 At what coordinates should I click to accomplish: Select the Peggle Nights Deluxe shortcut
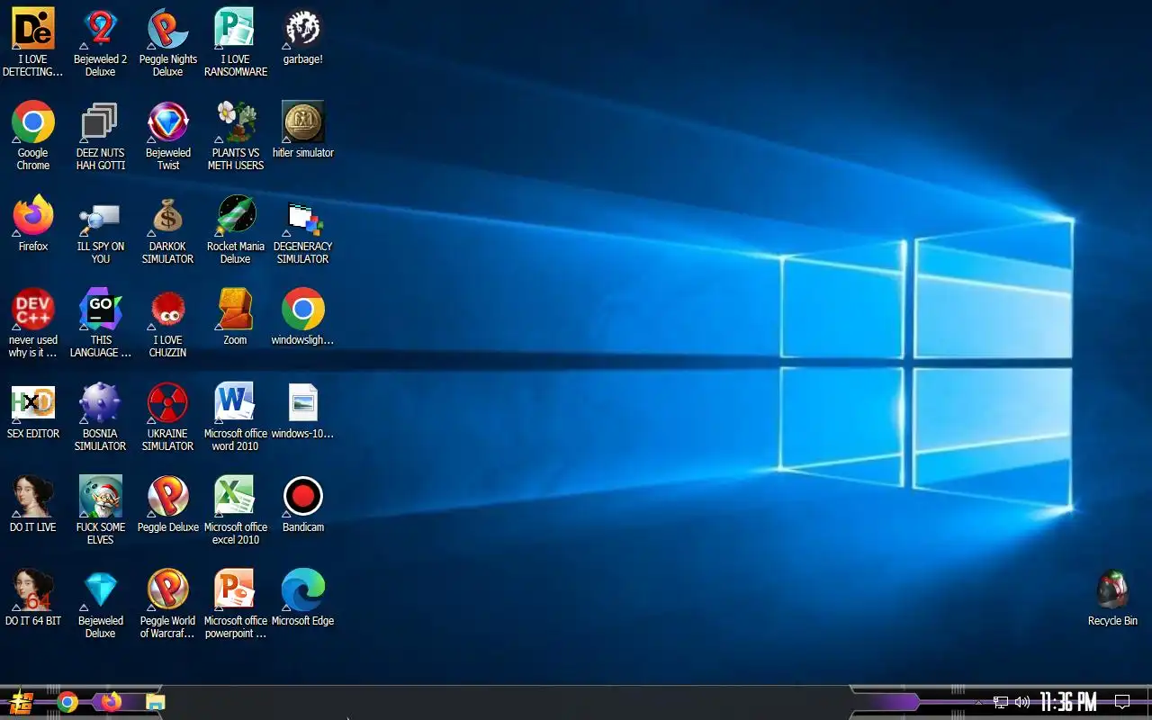(x=168, y=42)
